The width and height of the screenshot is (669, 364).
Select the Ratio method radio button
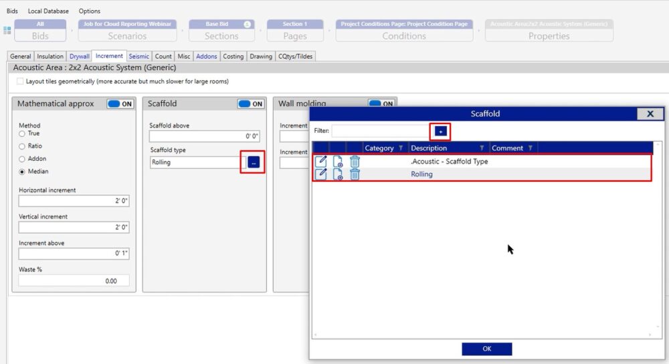click(x=22, y=146)
